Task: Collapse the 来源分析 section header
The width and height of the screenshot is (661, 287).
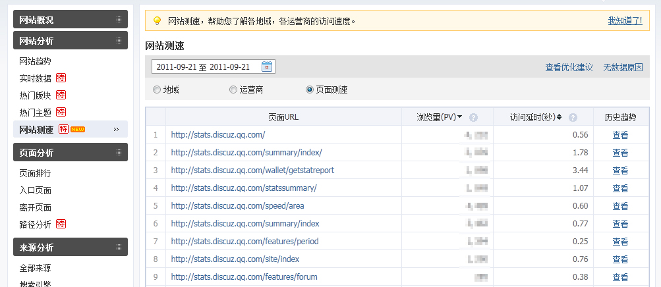Action: pos(71,247)
